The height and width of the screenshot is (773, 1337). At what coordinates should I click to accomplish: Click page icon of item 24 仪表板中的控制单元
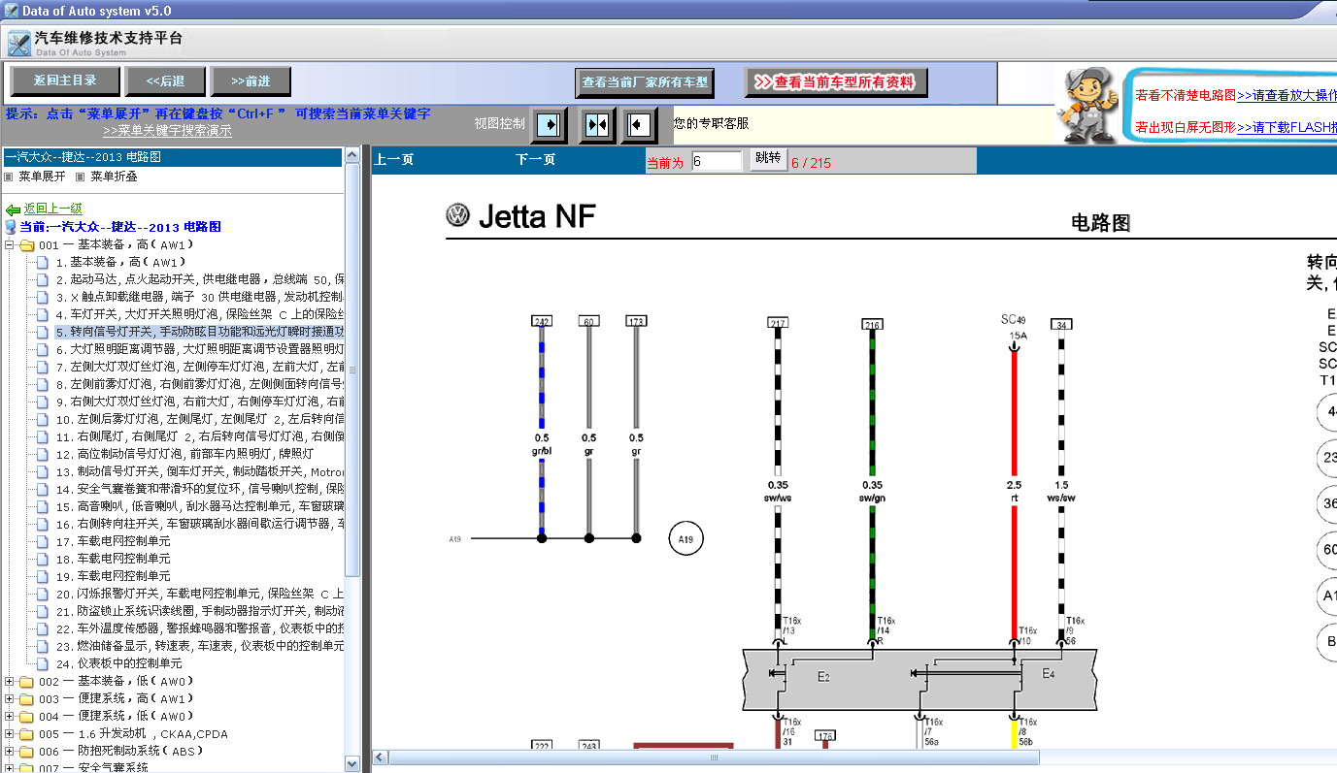point(43,663)
